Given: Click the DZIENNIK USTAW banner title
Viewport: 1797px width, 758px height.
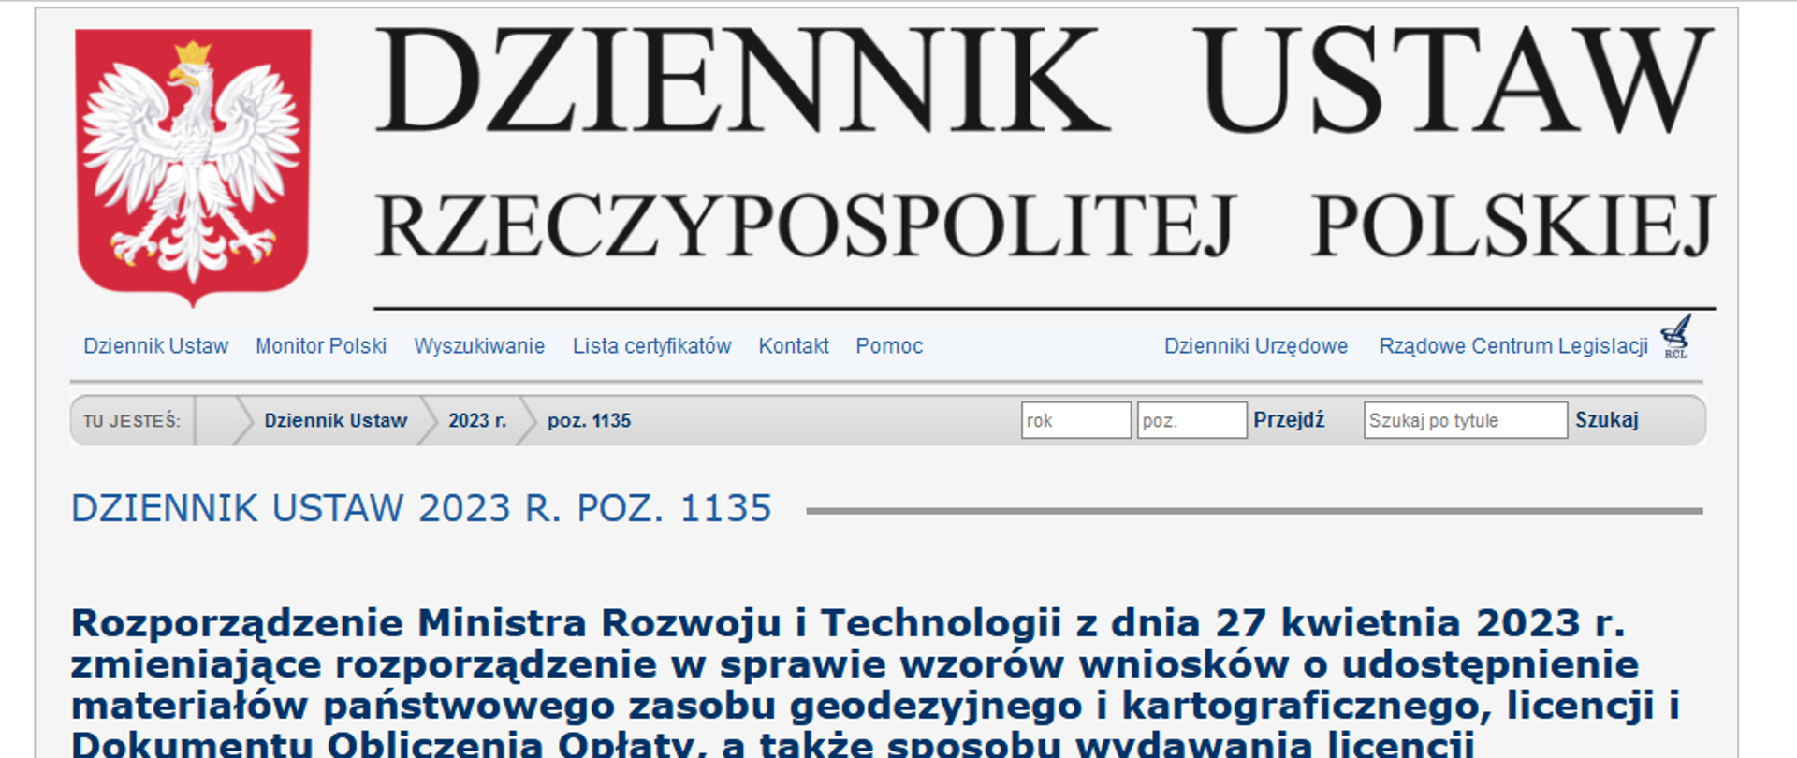Looking at the screenshot, I should (x=1044, y=80).
